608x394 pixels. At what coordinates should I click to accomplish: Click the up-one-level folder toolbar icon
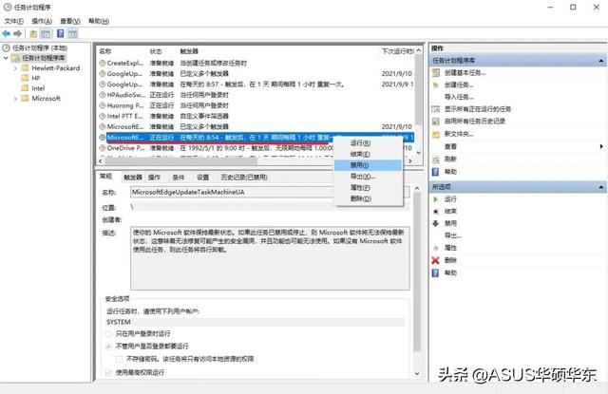point(33,34)
